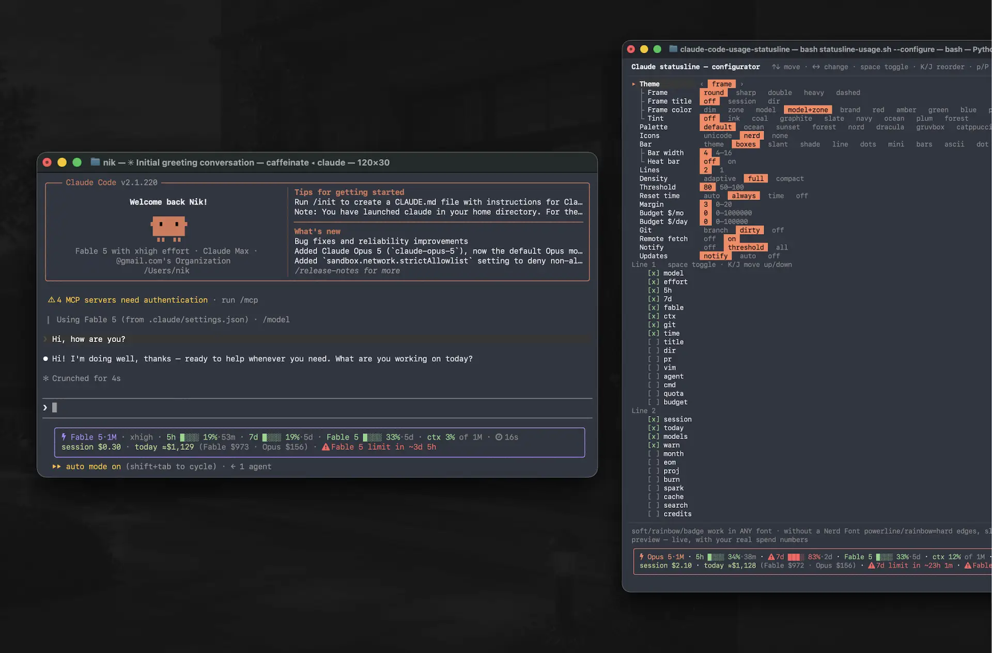
Task: Enable the quota segment checkbox
Action: click(x=654, y=394)
